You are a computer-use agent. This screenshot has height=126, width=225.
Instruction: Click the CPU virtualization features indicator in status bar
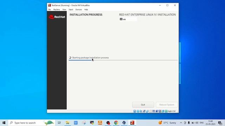coord(160,111)
